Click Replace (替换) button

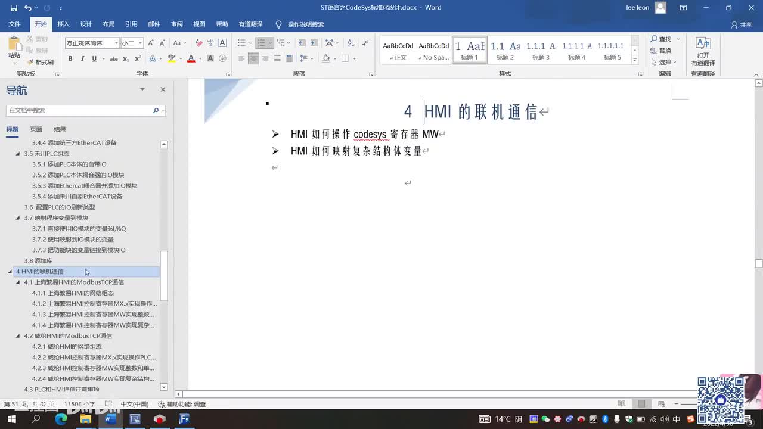click(x=661, y=51)
